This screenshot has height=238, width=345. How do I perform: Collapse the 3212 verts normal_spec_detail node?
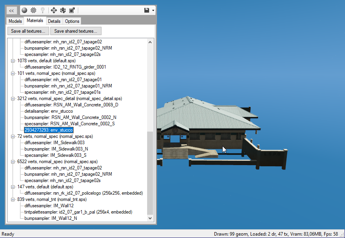(13, 99)
